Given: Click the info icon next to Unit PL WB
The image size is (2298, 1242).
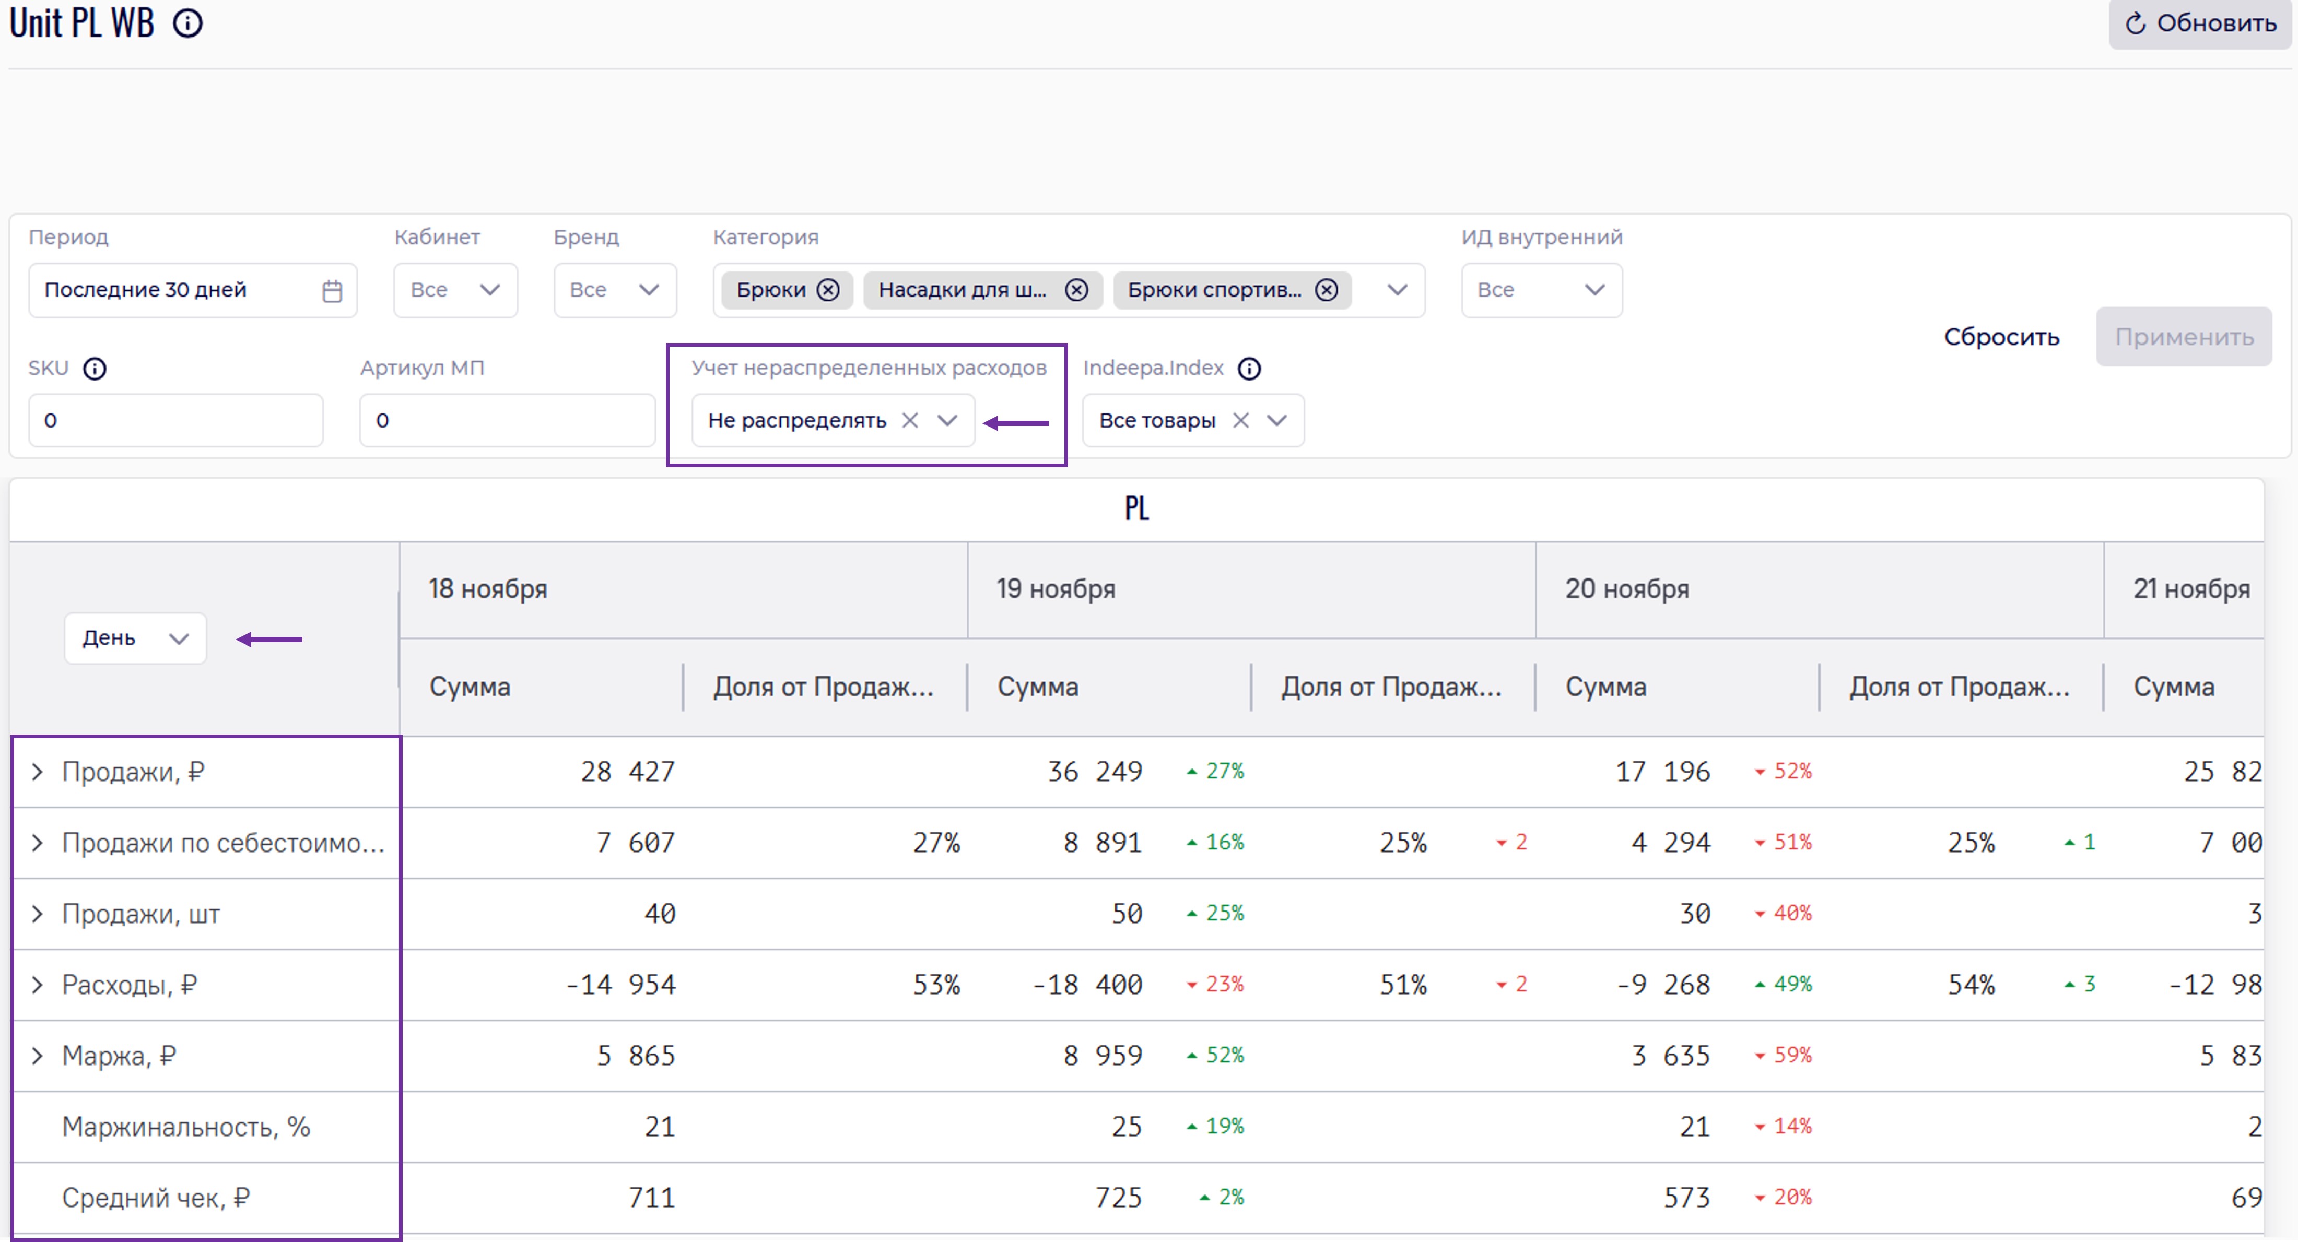Looking at the screenshot, I should click(x=187, y=23).
